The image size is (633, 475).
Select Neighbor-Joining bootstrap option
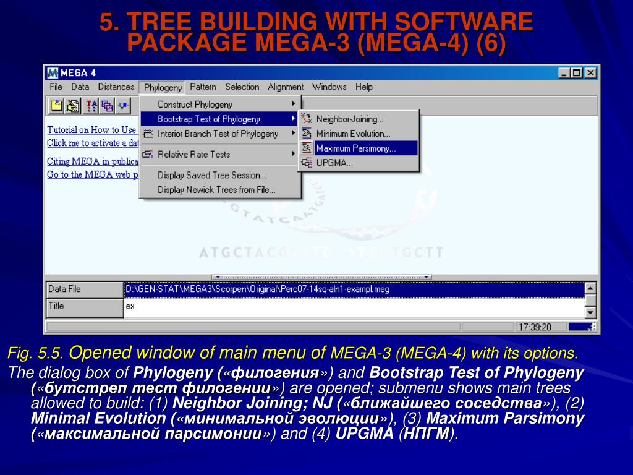(x=359, y=119)
